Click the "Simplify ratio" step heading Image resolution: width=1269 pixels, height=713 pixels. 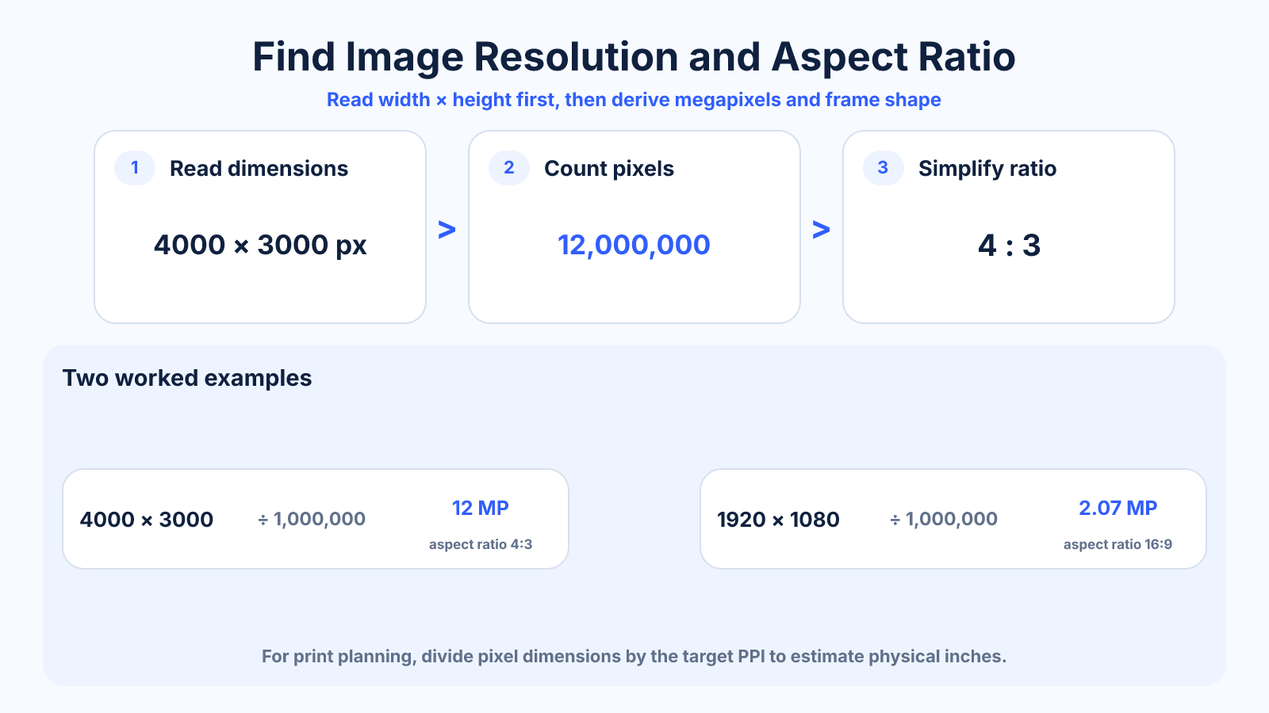click(987, 169)
